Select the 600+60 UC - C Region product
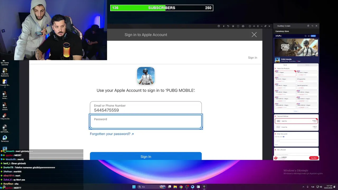 click(285, 80)
